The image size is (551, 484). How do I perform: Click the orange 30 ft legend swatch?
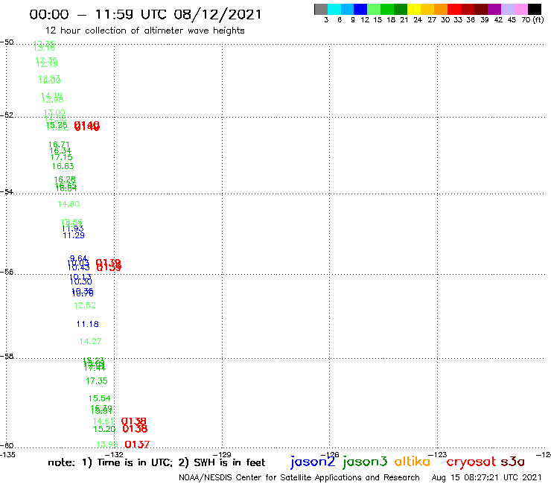pos(441,9)
